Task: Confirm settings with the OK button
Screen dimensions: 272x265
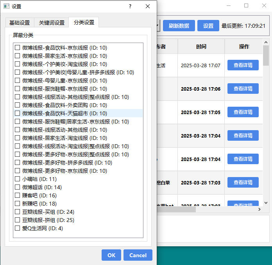Action: tap(111, 255)
